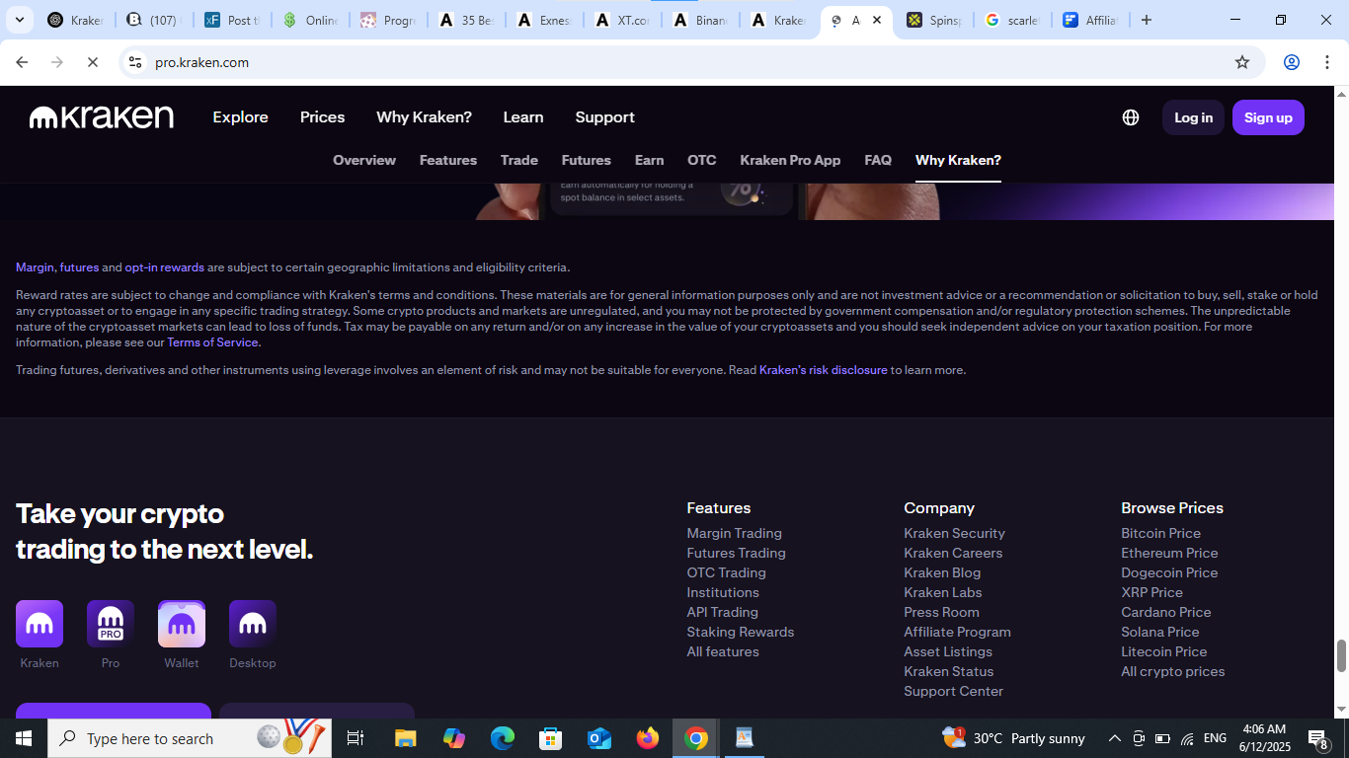
Task: Open API Trading footer link
Action: 723,612
